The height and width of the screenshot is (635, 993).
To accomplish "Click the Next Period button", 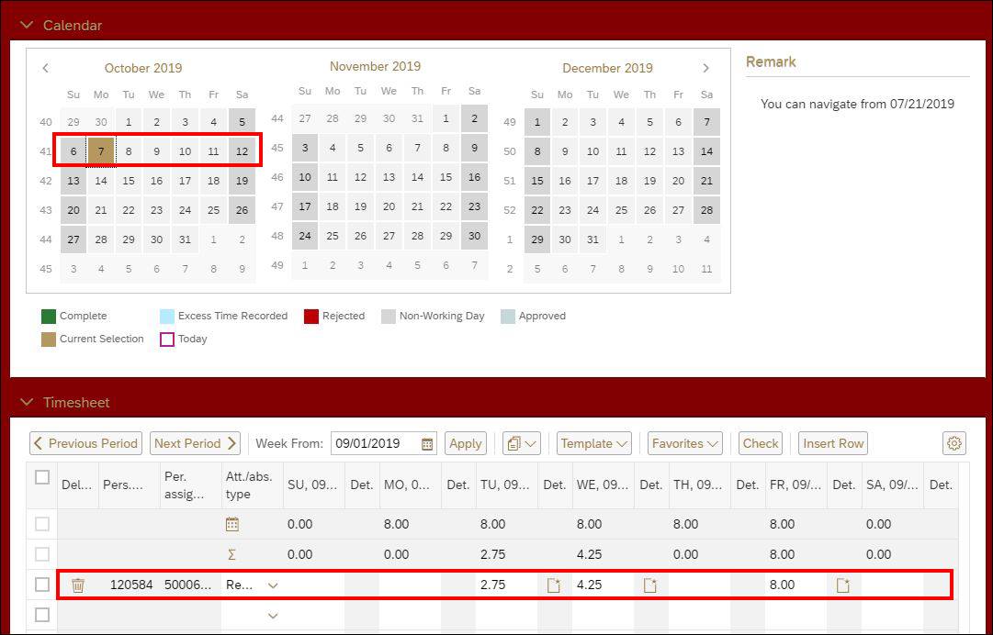I will click(x=195, y=444).
